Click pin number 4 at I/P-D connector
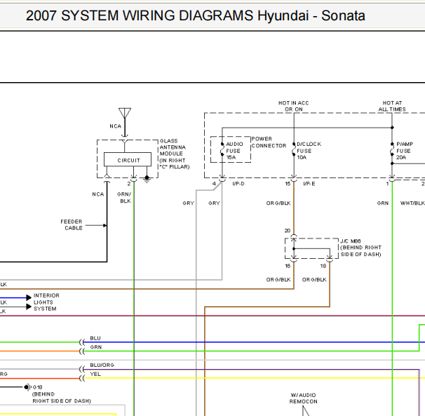The width and height of the screenshot is (425, 416). tap(214, 184)
